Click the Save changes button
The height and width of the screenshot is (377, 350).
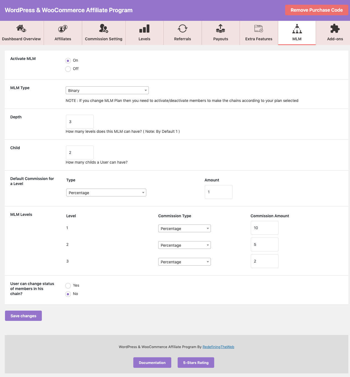(x=23, y=316)
